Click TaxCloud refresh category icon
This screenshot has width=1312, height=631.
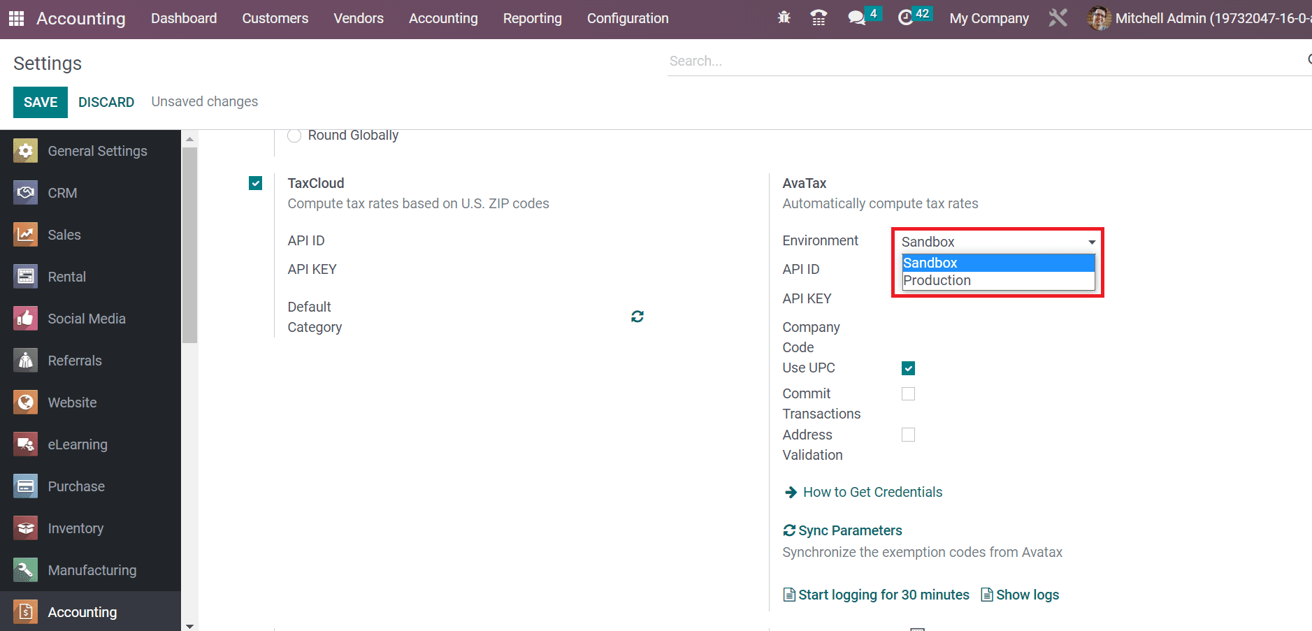[637, 317]
